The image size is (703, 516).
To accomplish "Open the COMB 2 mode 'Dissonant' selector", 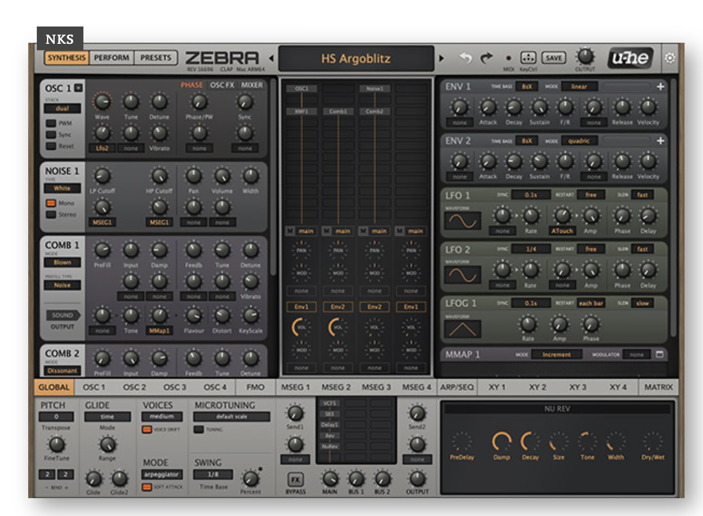I will click(62, 371).
